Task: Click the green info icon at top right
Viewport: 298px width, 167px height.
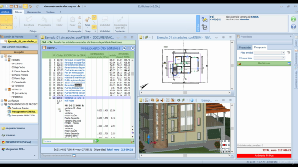Action: [x=293, y=19]
